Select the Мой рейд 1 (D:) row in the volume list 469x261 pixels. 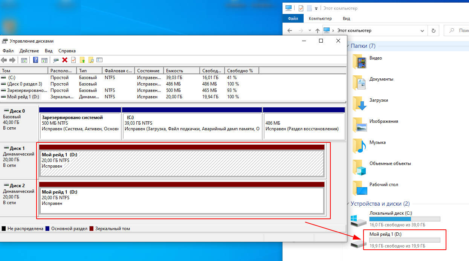[23, 97]
